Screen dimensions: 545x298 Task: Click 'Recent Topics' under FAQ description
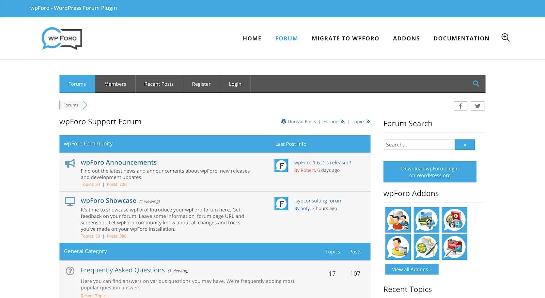[x=94, y=296]
